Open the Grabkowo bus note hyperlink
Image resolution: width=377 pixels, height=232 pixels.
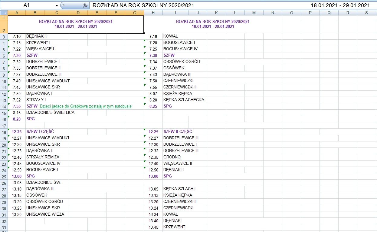tap(86, 106)
